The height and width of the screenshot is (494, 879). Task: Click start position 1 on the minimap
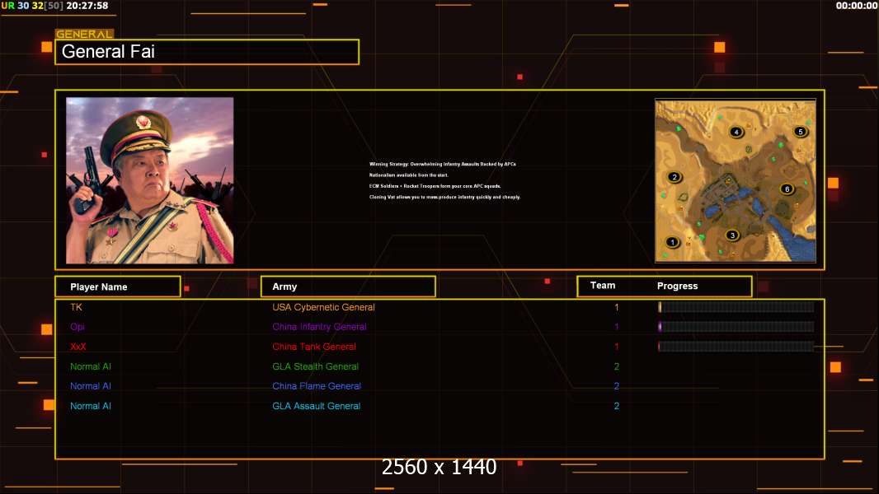[x=673, y=242]
